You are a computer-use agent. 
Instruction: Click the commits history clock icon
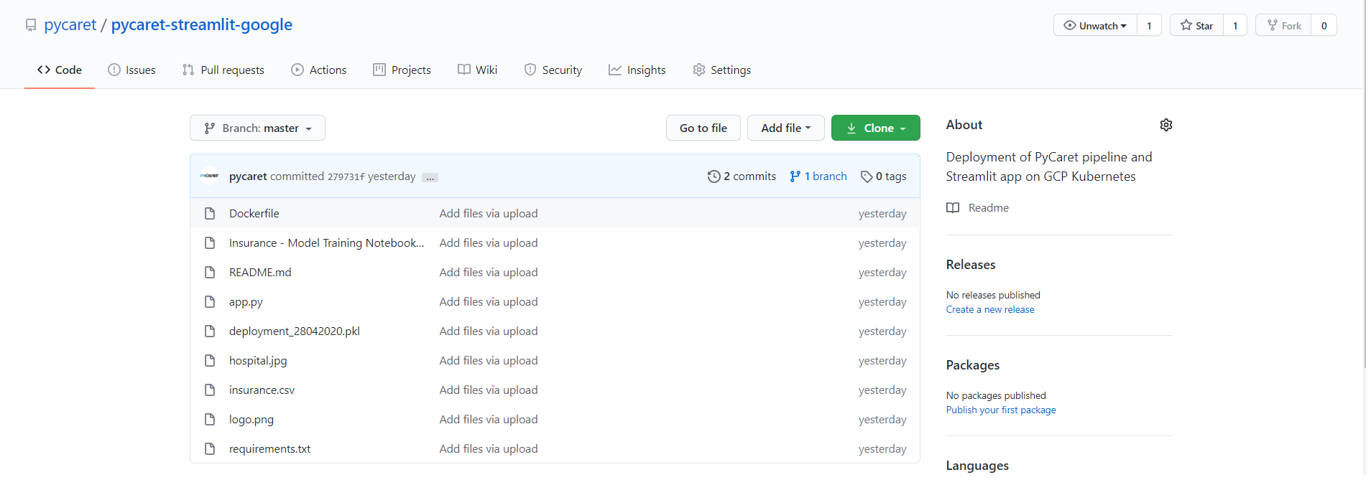tap(714, 176)
